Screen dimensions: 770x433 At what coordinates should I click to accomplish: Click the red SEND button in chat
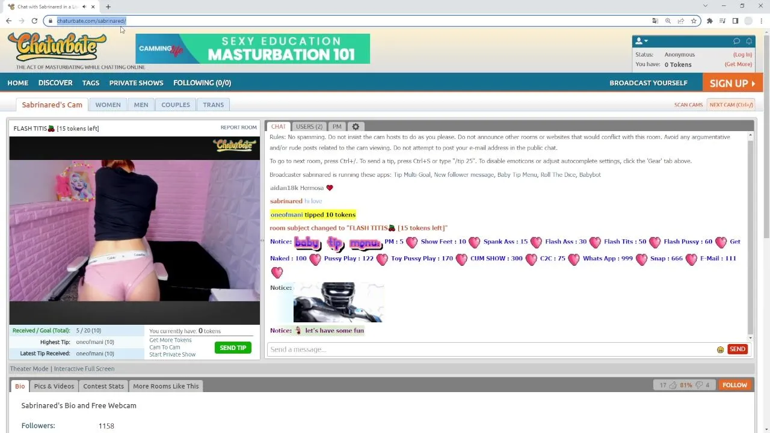738,349
